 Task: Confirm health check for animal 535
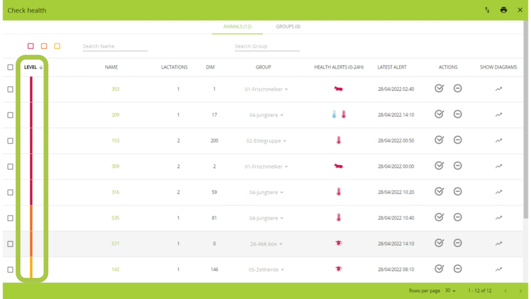(439, 218)
